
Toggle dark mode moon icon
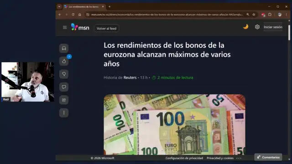pos(245,27)
